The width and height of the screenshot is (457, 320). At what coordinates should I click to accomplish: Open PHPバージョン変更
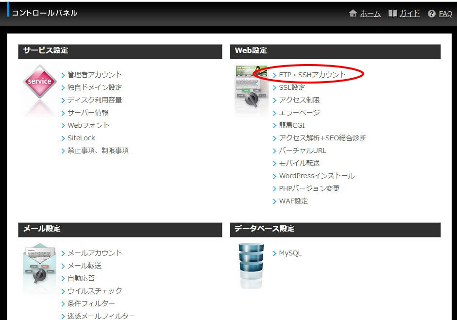tap(309, 188)
